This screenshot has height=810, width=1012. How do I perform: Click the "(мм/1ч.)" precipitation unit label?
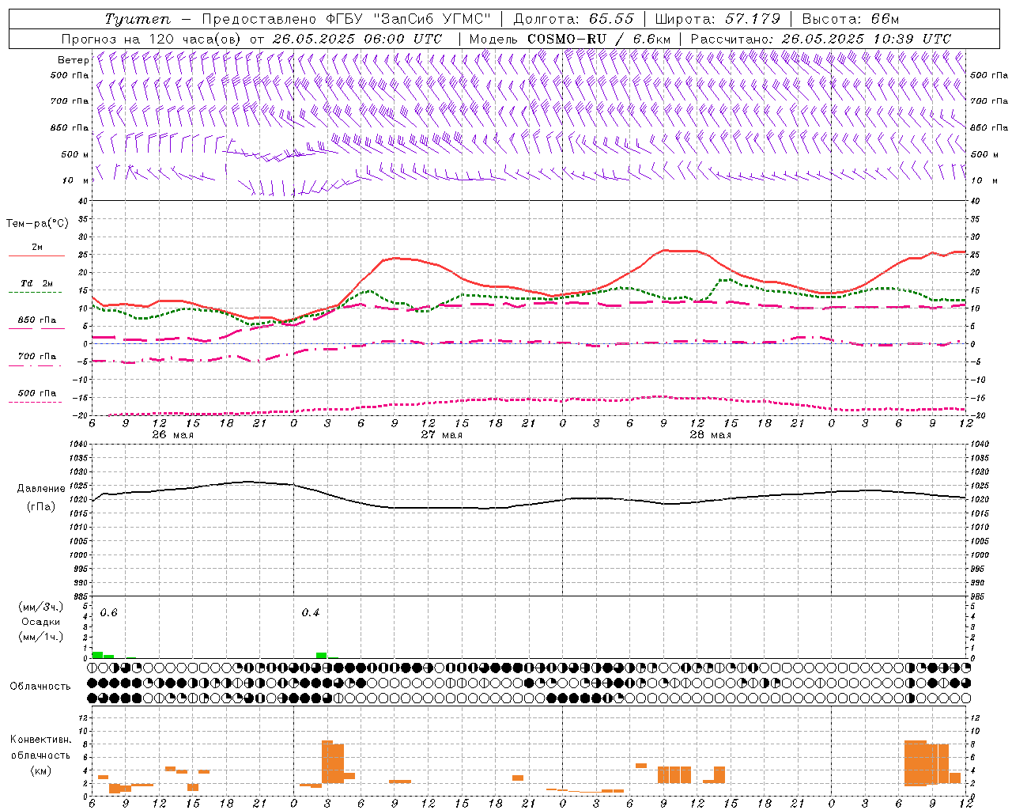pyautogui.click(x=41, y=637)
